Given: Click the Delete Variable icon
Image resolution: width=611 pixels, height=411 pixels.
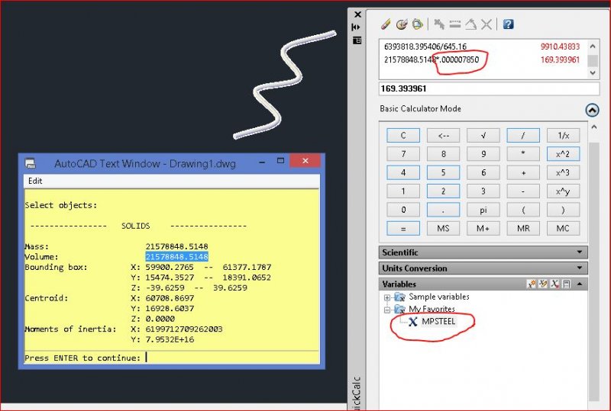Looking at the screenshot, I should click(554, 284).
